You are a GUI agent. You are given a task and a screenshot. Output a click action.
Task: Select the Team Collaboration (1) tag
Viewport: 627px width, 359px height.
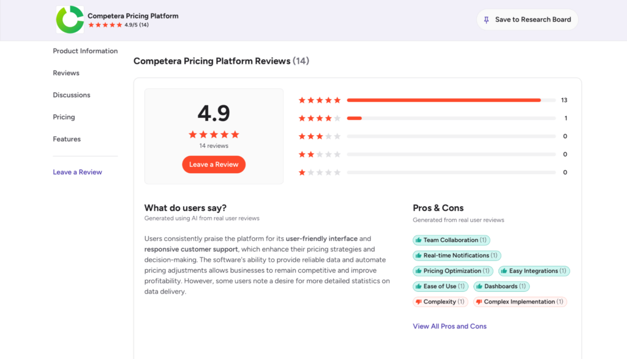(451, 240)
